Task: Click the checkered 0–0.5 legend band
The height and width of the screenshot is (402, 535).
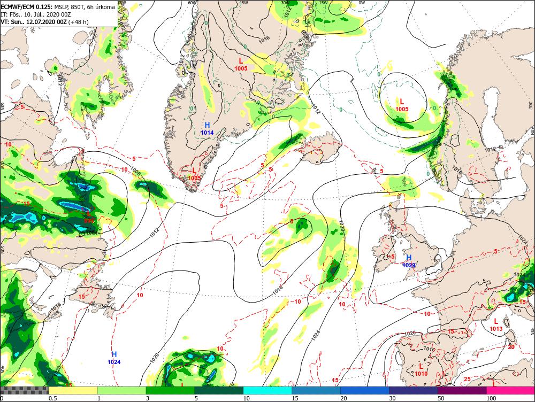Action: [25, 390]
